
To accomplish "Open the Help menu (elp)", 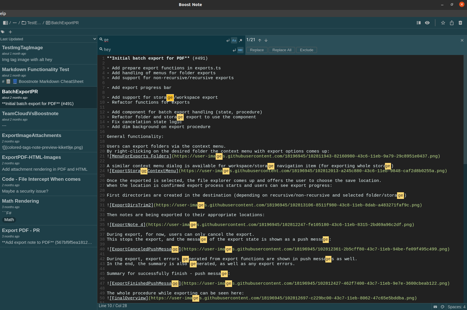I will tap(3, 14).
